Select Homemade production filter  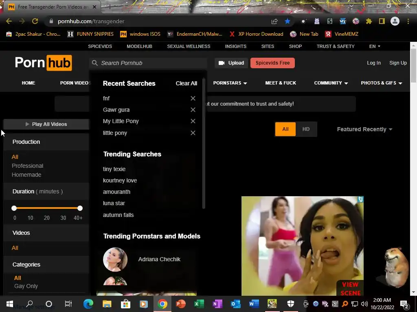[x=26, y=175]
